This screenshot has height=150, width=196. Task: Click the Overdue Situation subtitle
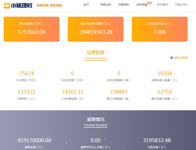96,125
